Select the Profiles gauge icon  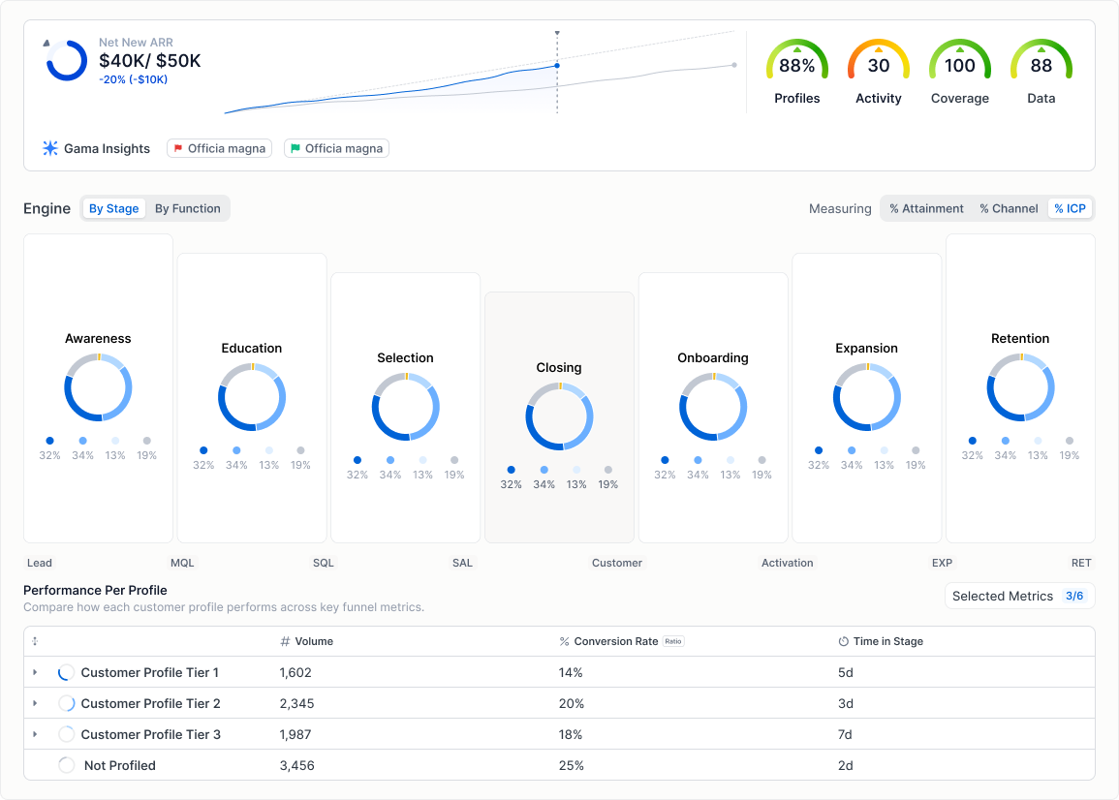[x=797, y=59]
